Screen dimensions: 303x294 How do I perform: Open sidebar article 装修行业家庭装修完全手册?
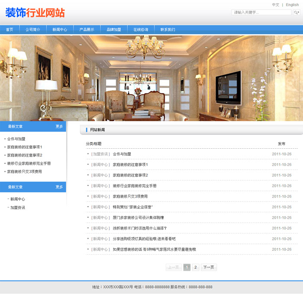pos(29,163)
